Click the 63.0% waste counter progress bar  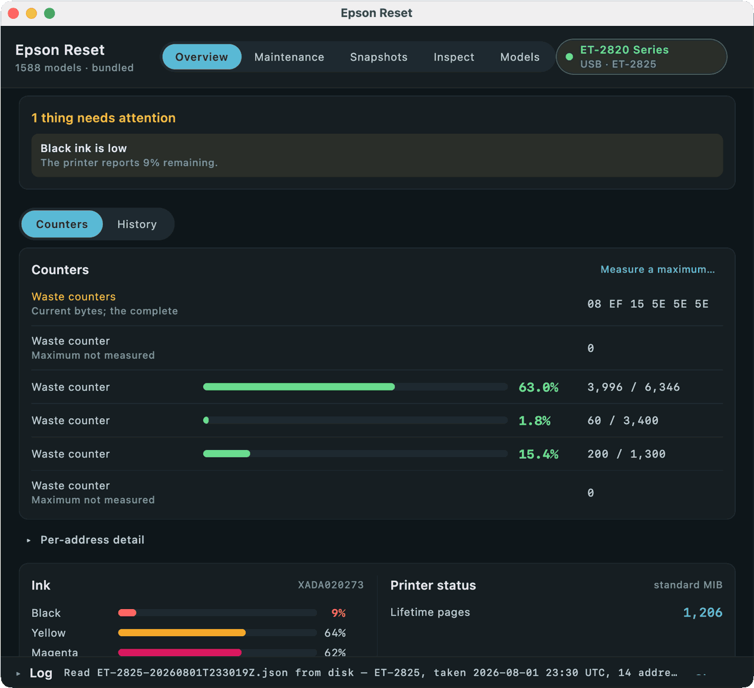[x=355, y=387]
